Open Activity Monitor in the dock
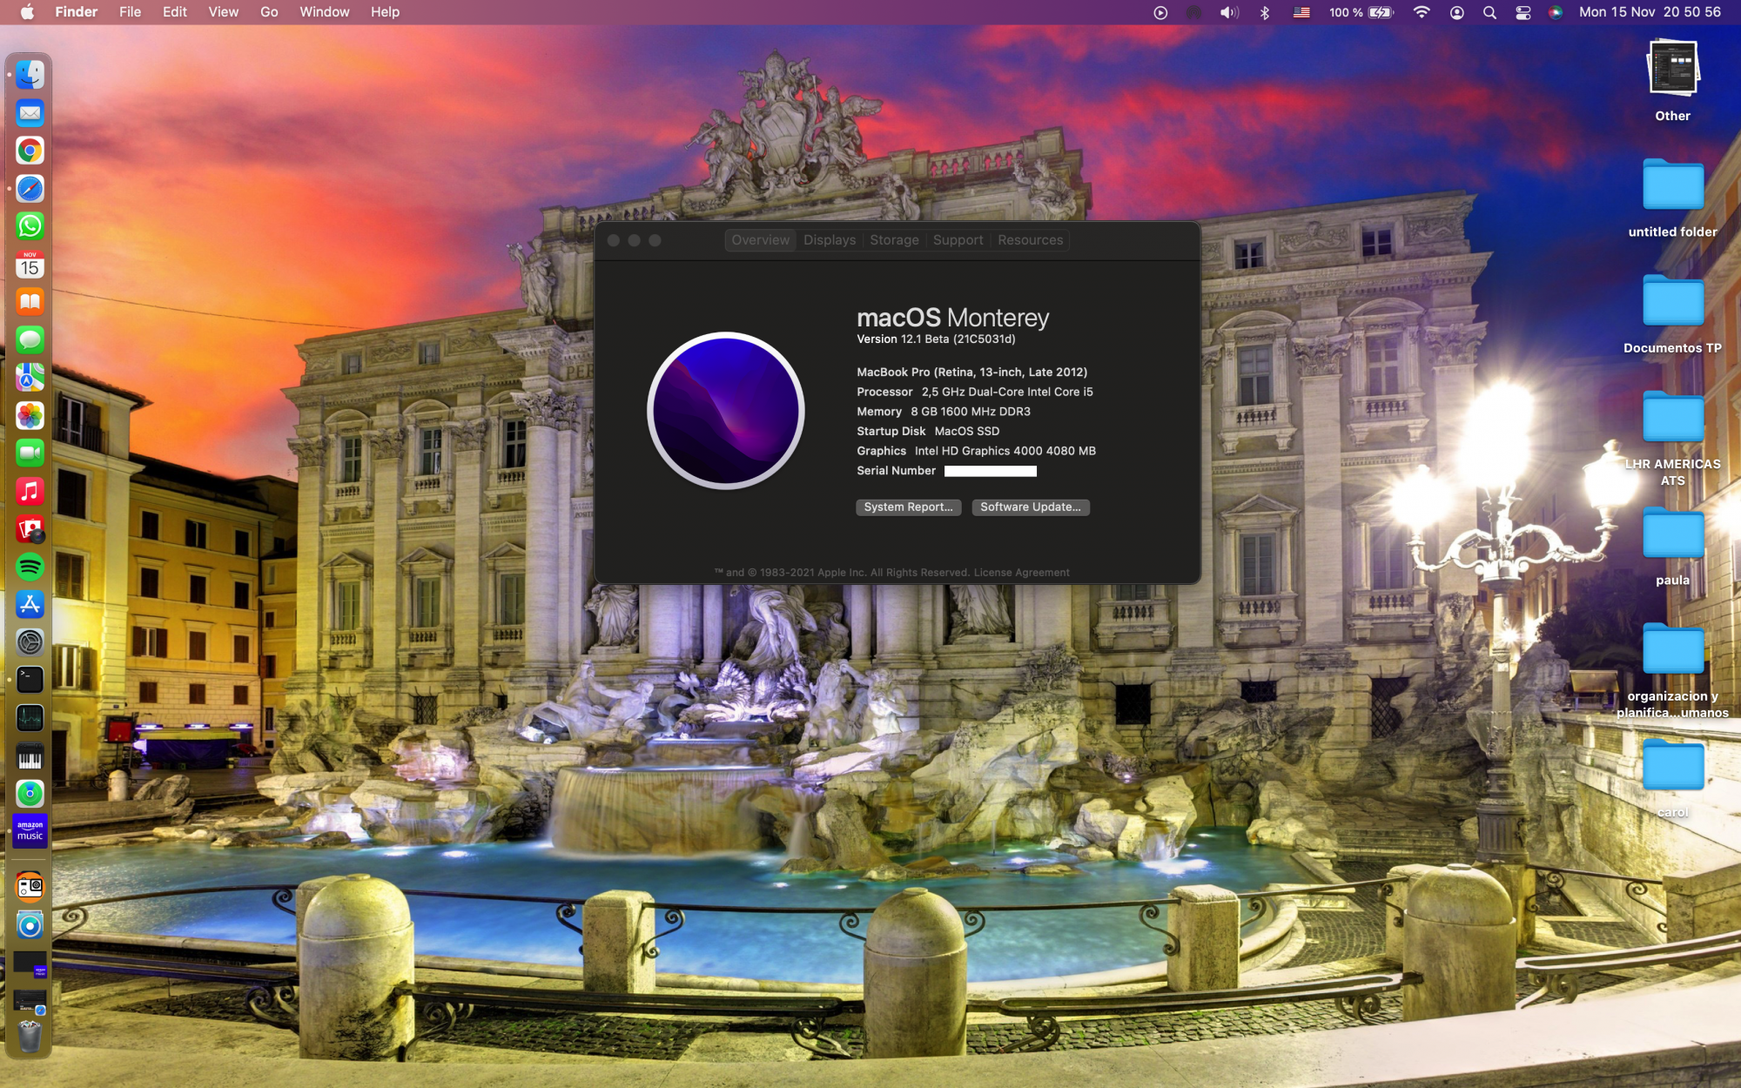The width and height of the screenshot is (1741, 1088). 30,718
